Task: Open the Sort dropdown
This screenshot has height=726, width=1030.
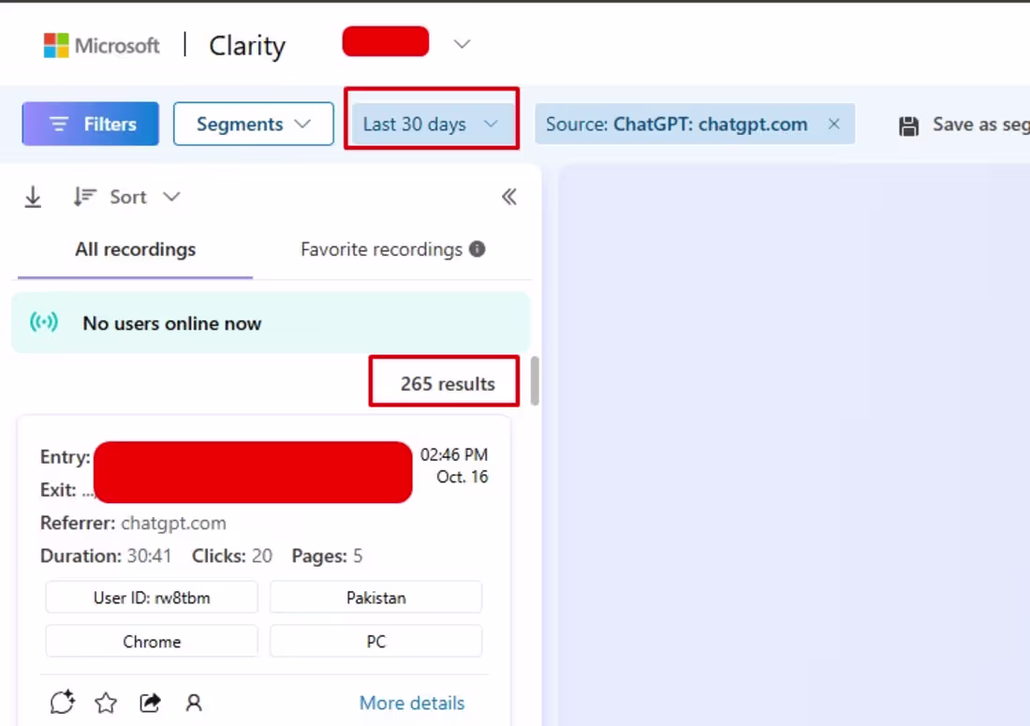Action: click(127, 197)
